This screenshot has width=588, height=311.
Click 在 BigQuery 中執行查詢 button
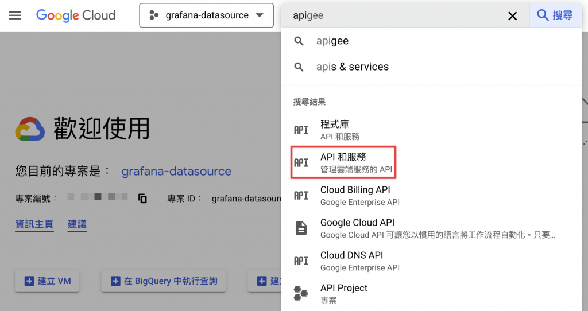pyautogui.click(x=164, y=281)
